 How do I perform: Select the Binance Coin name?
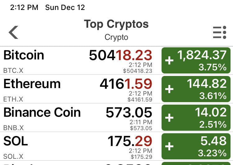pyautogui.click(x=42, y=113)
